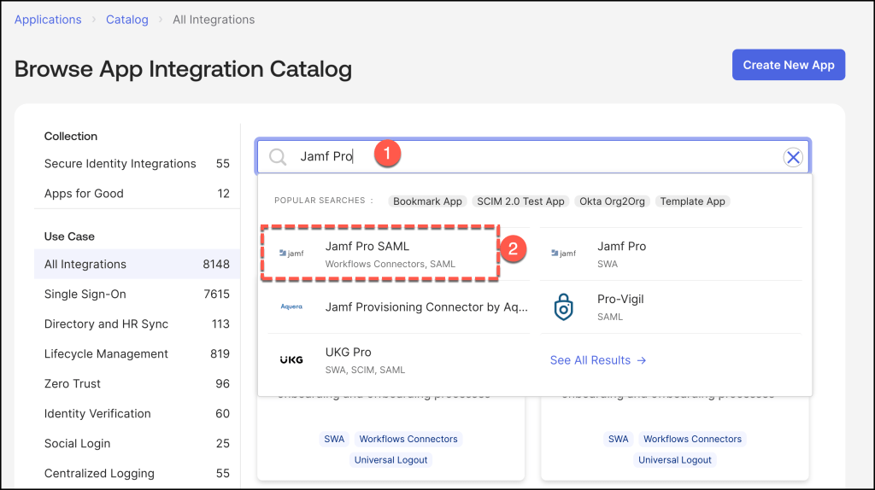
Task: Select Jamf Provisioning Connector by Aquera result
Action: pyautogui.click(x=424, y=307)
